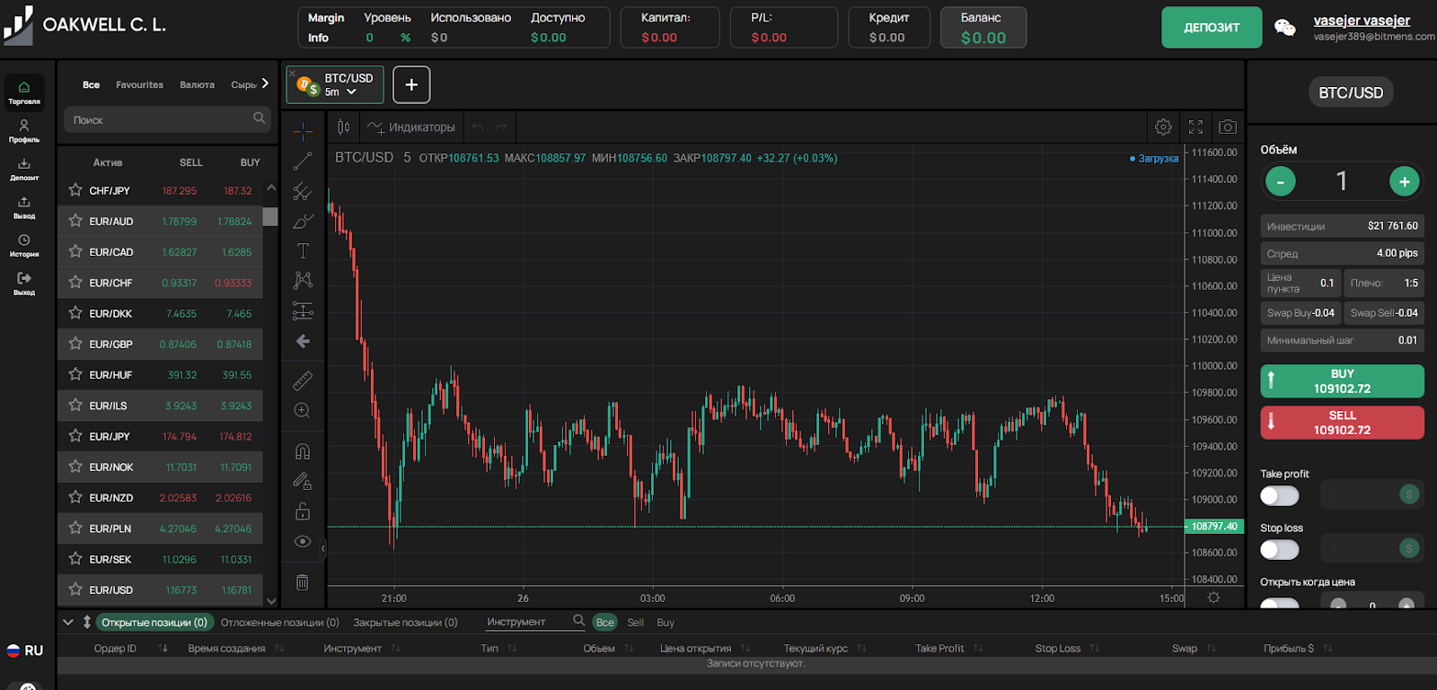Open the Закрытые позиции tab
Viewport: 1437px width, 690px height.
click(405, 623)
